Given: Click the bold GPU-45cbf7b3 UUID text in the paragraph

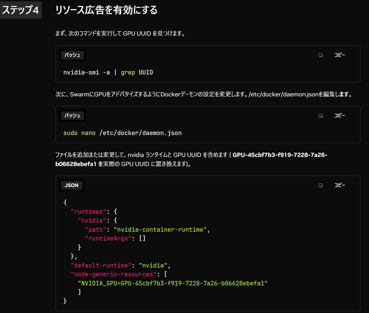Looking at the screenshot, I should pos(280,155).
